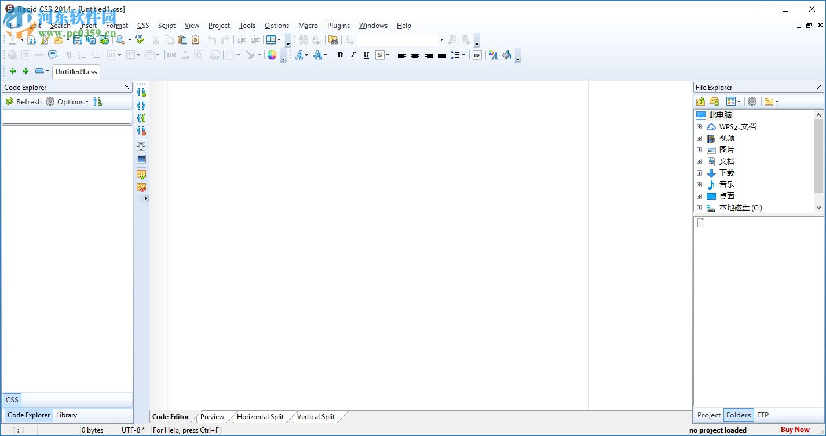This screenshot has width=826, height=436.
Task: Open the Options dropdown in Code Explorer
Action: pos(68,101)
